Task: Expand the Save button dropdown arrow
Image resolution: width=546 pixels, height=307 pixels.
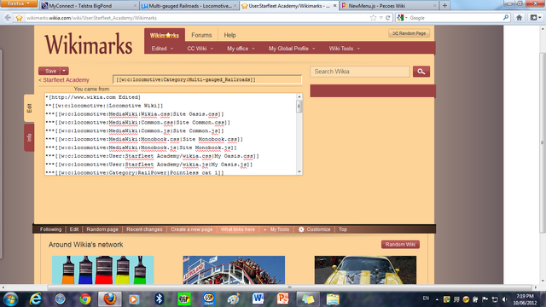Action: (64, 71)
